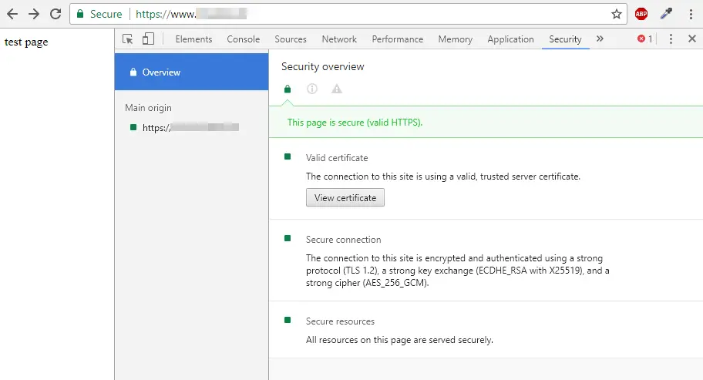The width and height of the screenshot is (703, 380).
Task: Open the DevTools customize menu dots
Action: point(671,39)
